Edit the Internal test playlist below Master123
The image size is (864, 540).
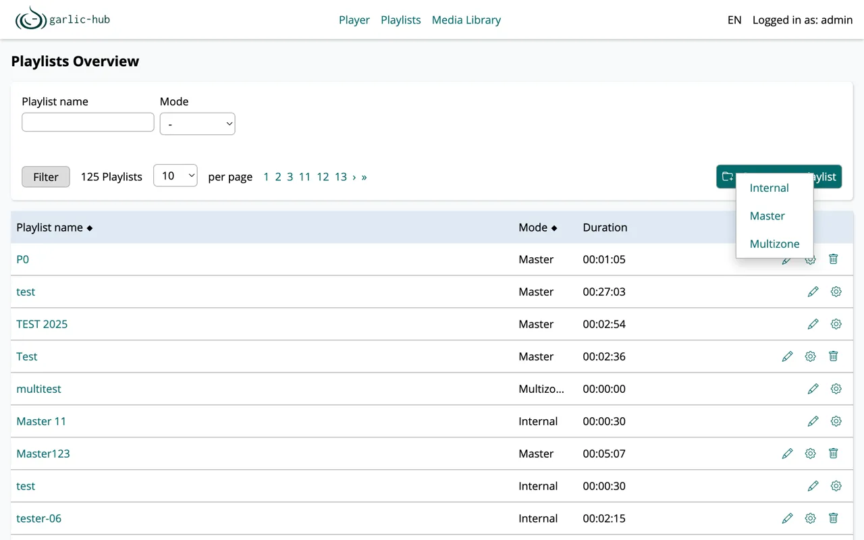[813, 486]
